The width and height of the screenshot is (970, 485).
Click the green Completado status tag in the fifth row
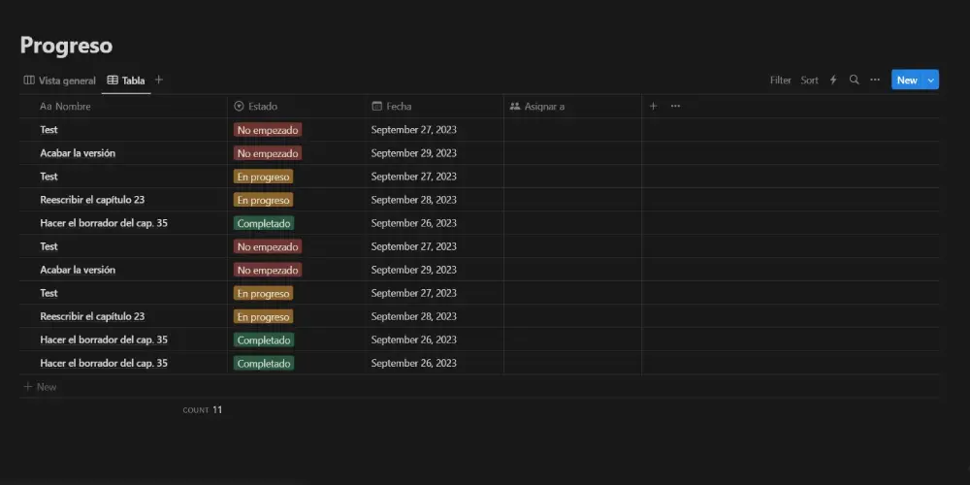[264, 223]
